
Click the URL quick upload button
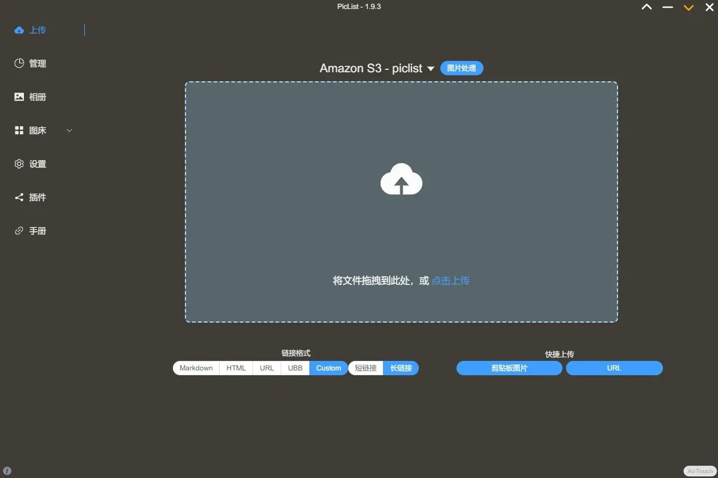(x=614, y=368)
